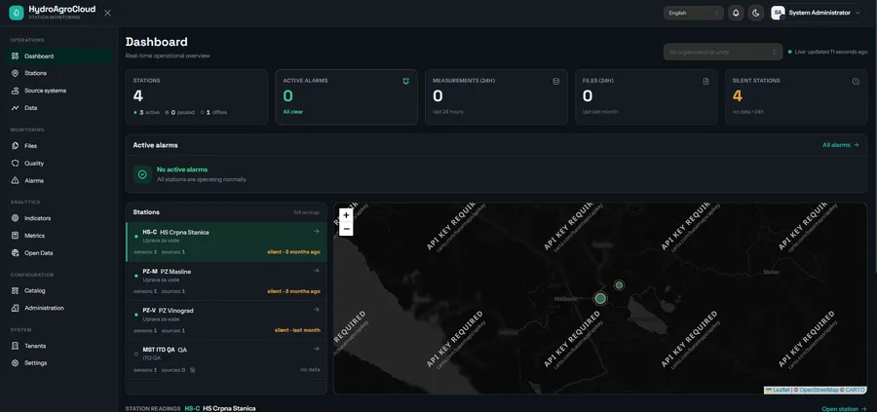
Task: Zoom out on the map
Action: coord(346,229)
